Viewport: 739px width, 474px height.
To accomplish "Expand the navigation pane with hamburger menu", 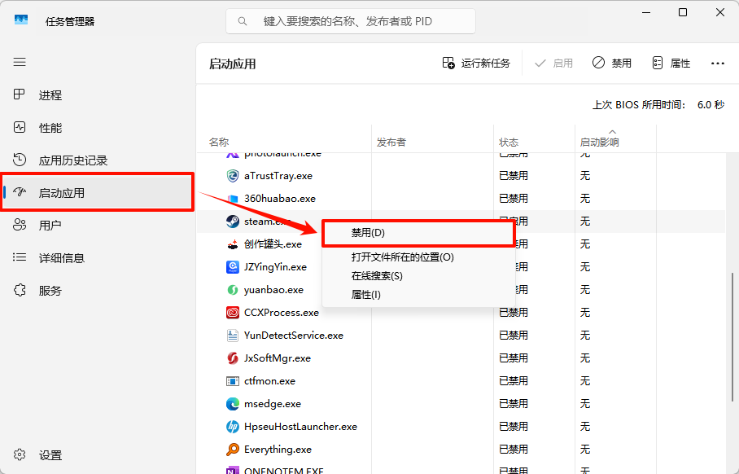I will tap(19, 62).
